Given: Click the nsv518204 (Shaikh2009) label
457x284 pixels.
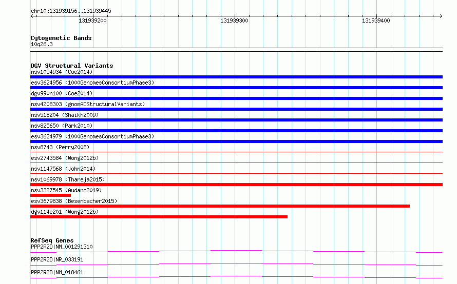Looking at the screenshot, I should tap(65, 115).
